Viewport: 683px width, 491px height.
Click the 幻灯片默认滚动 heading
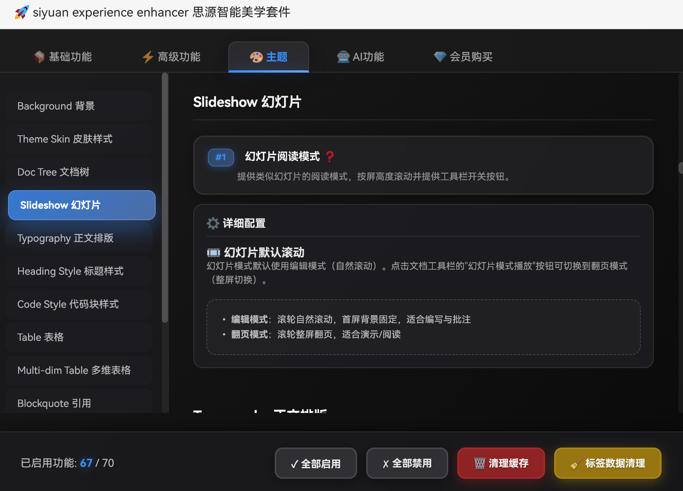coord(264,252)
